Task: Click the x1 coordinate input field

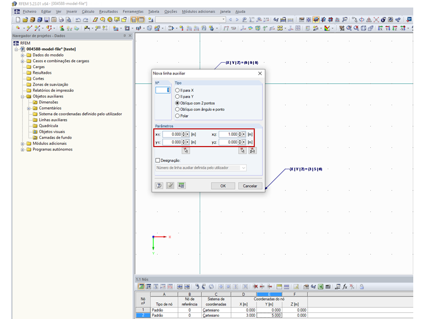Action: tap(172, 134)
